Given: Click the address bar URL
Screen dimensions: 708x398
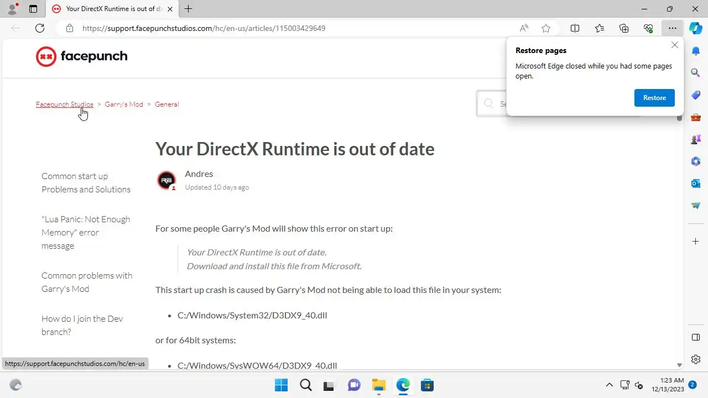Looking at the screenshot, I should (204, 28).
